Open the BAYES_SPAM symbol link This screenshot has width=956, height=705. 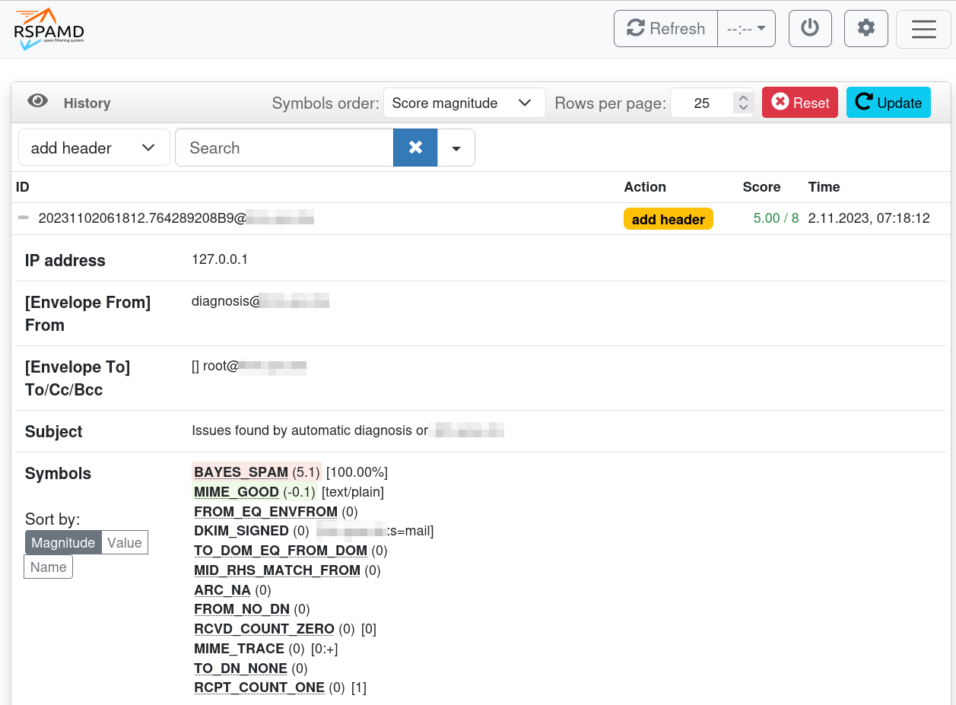click(x=240, y=472)
